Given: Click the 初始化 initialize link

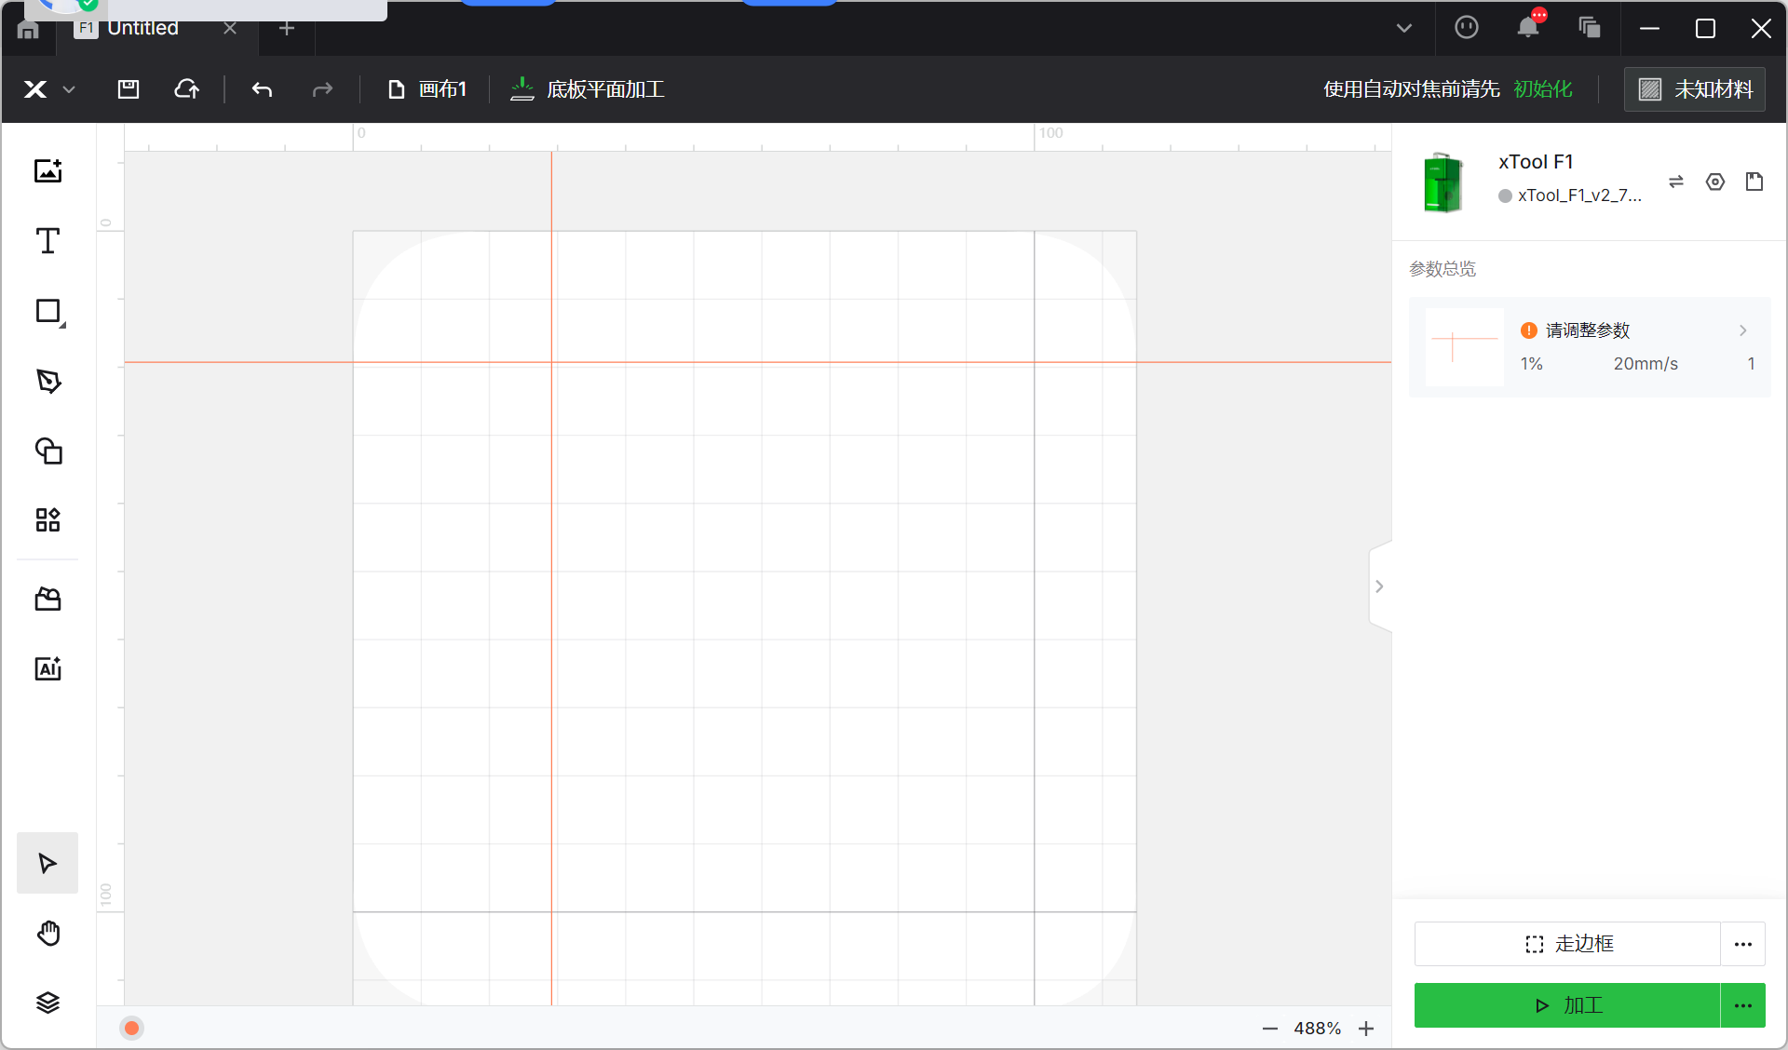Looking at the screenshot, I should (x=1542, y=89).
